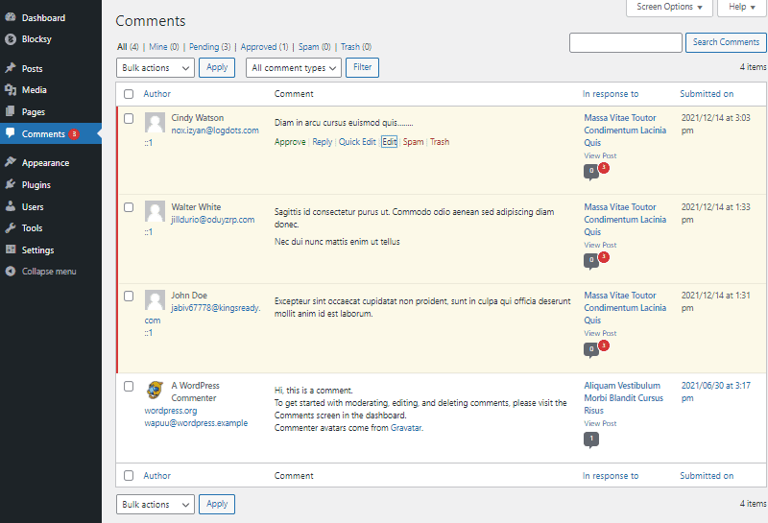This screenshot has height=523, width=768.
Task: Open the Dashboard menu icon
Action: (x=11, y=17)
